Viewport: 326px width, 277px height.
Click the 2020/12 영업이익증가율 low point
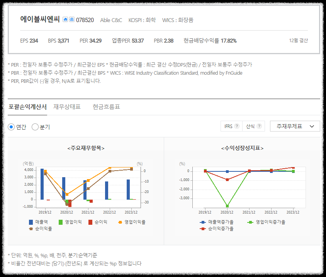[x=227, y=206]
